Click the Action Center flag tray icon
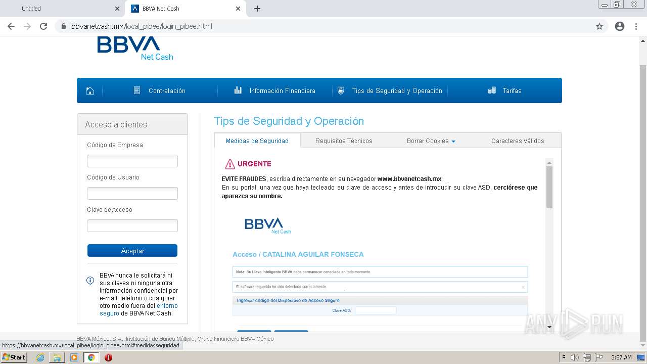647x364 pixels. click(599, 357)
